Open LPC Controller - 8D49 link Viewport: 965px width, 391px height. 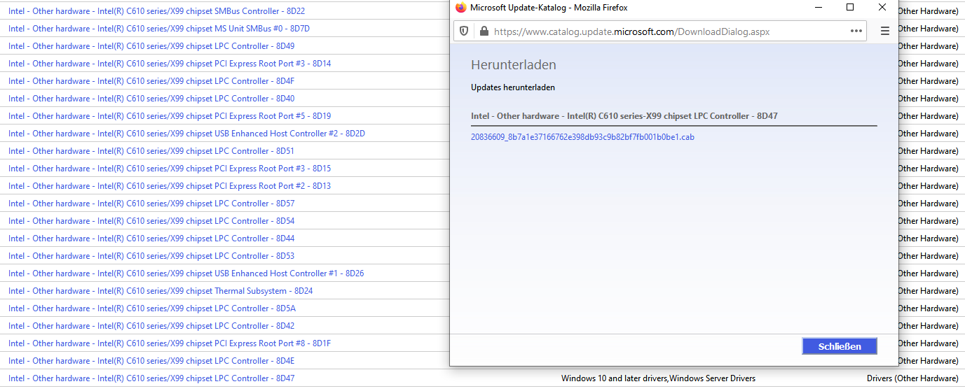(151, 46)
